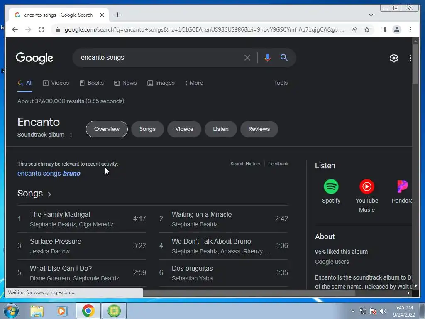The image size is (425, 319).
Task: Switch to the Videos search tab
Action: [56, 83]
